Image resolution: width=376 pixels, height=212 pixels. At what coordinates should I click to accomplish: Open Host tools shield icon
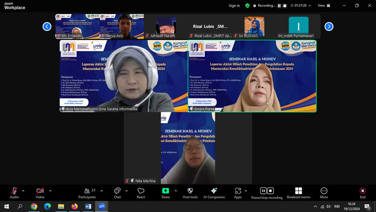[190, 192]
